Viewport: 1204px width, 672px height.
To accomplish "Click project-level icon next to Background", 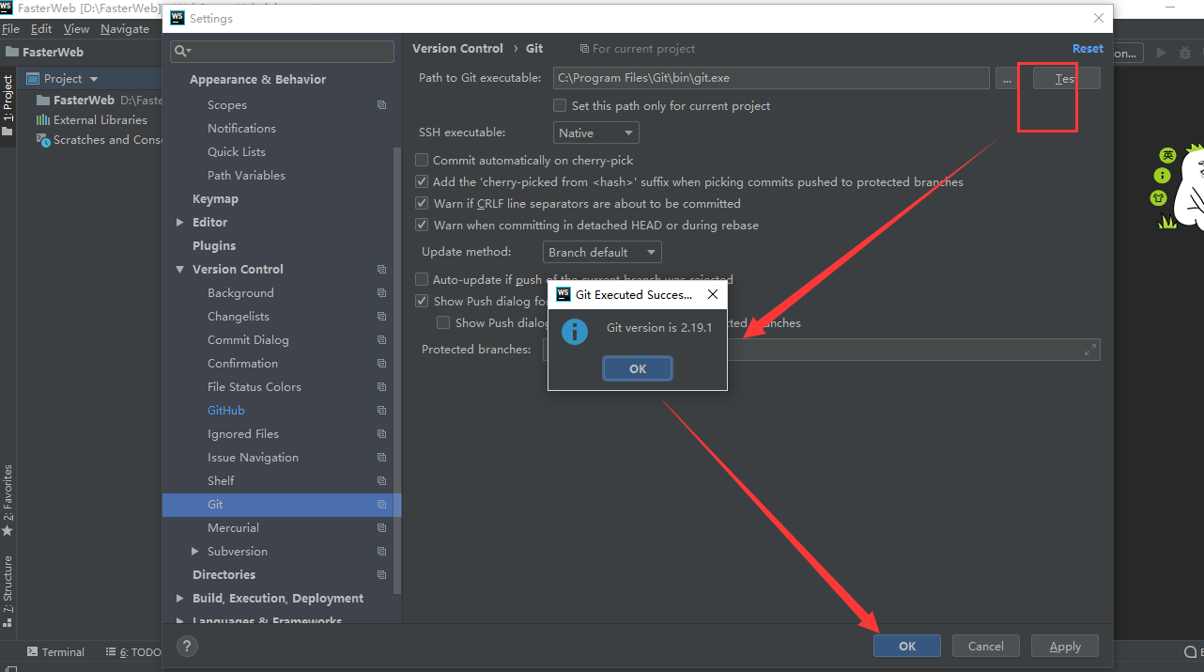I will [x=382, y=293].
